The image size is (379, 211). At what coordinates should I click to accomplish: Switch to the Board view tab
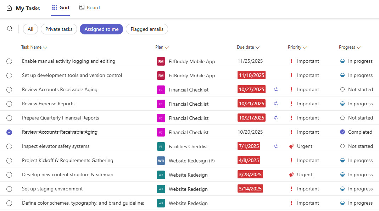(89, 7)
